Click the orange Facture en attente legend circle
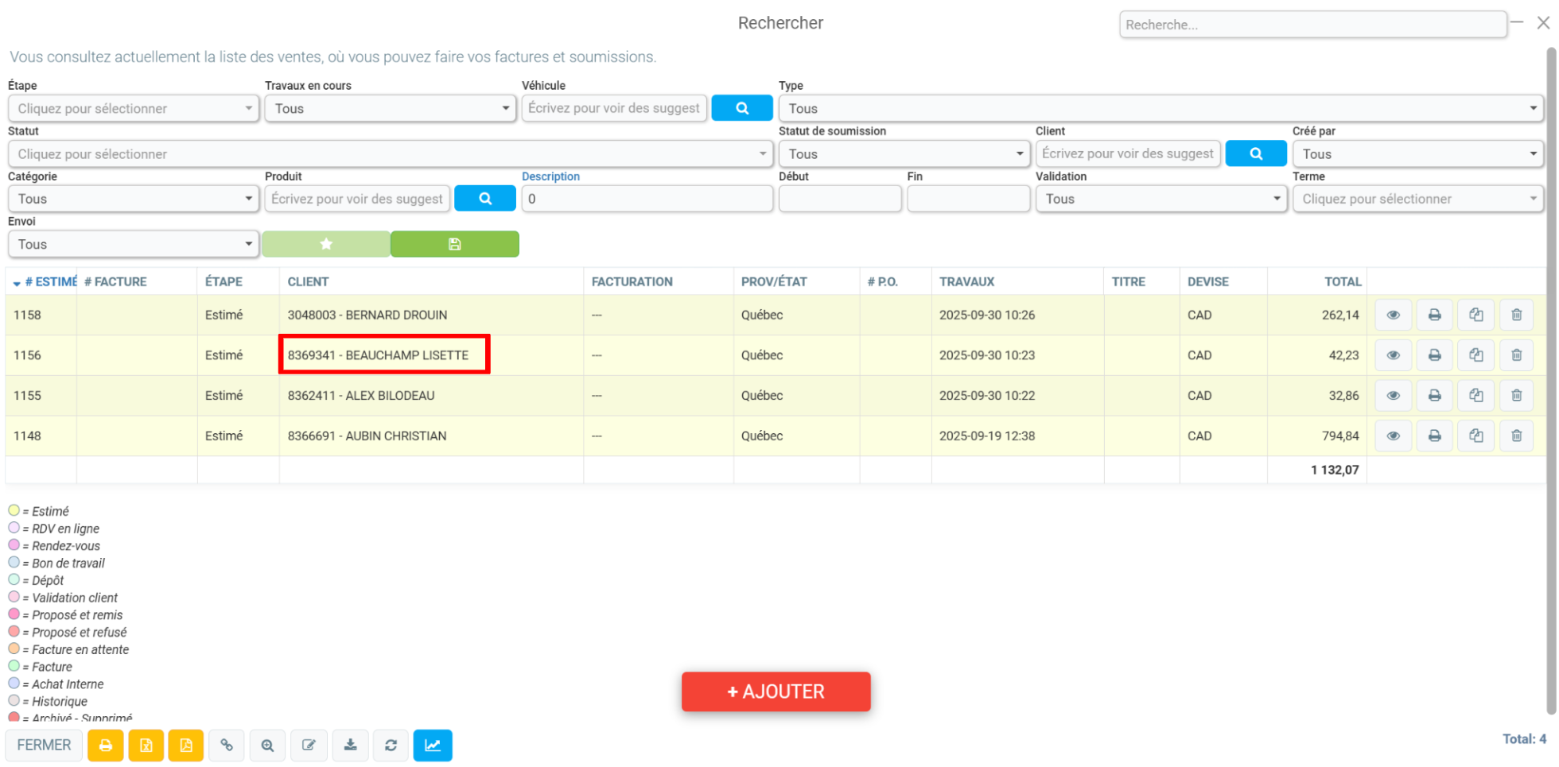The height and width of the screenshot is (767, 1559). click(14, 649)
